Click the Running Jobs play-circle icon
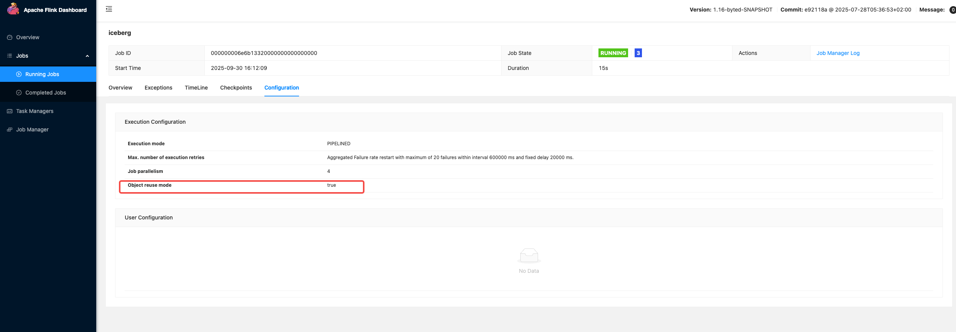 pos(19,74)
